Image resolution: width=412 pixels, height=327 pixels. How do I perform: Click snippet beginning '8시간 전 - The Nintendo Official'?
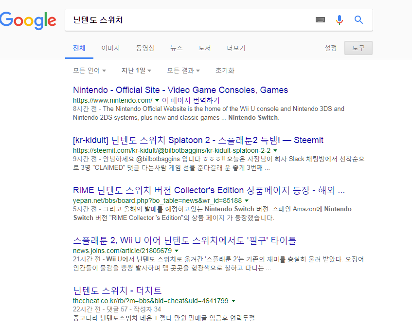tap(209, 113)
